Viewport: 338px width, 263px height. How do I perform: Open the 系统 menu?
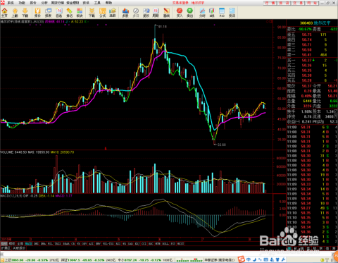coord(11,3)
